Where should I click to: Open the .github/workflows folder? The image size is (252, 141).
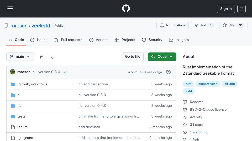tap(32, 84)
